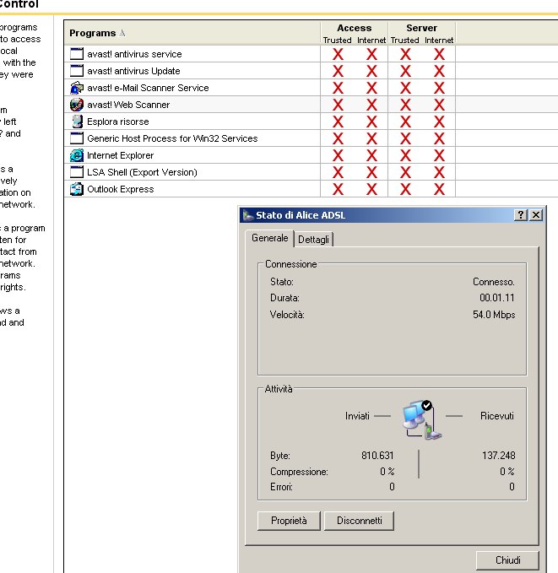
Task: Click the Stato di Alice ADSL title icon
Action: tap(248, 215)
